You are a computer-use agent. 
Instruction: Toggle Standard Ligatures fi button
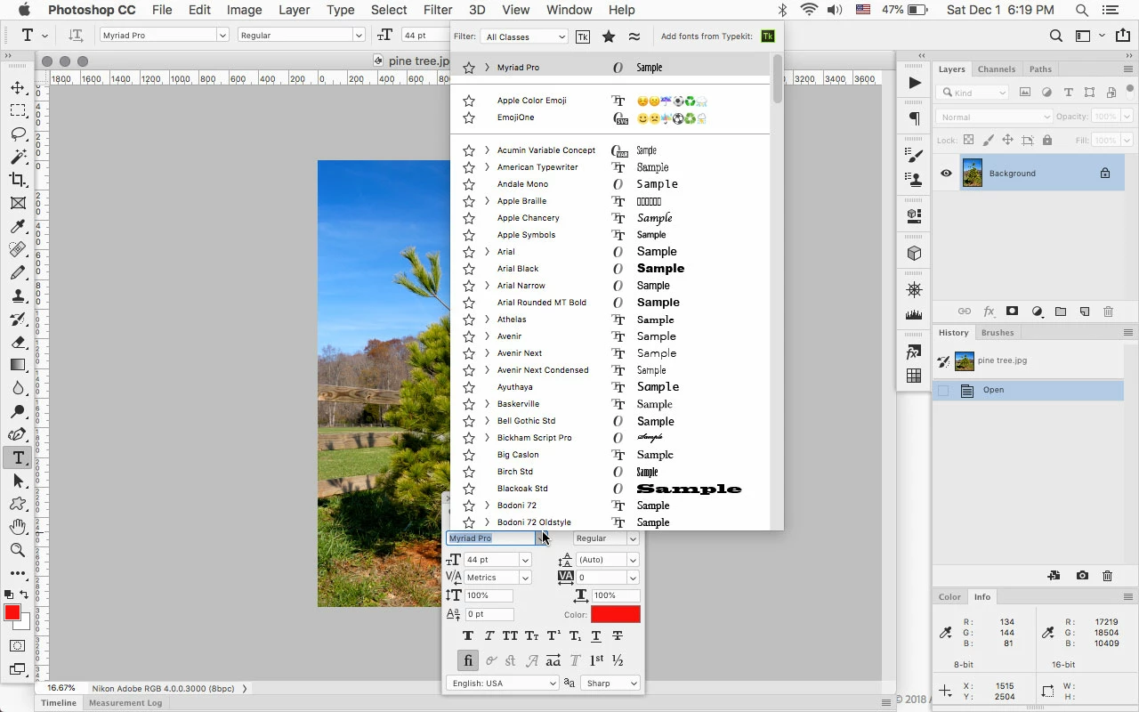point(468,660)
